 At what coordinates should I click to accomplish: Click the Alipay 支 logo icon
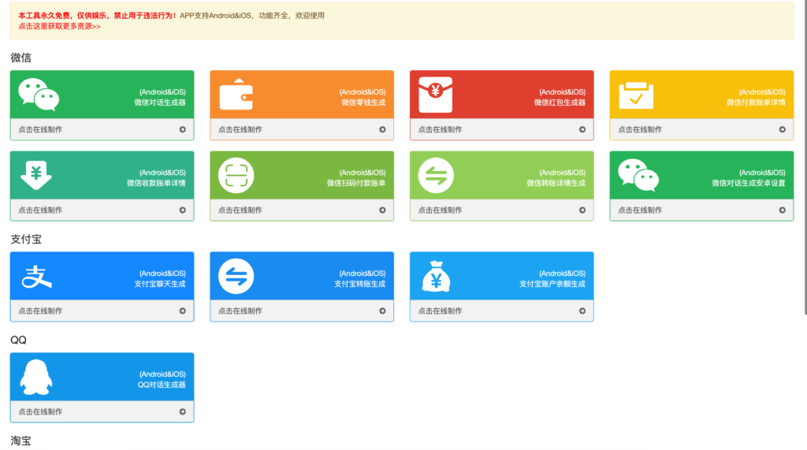36,276
